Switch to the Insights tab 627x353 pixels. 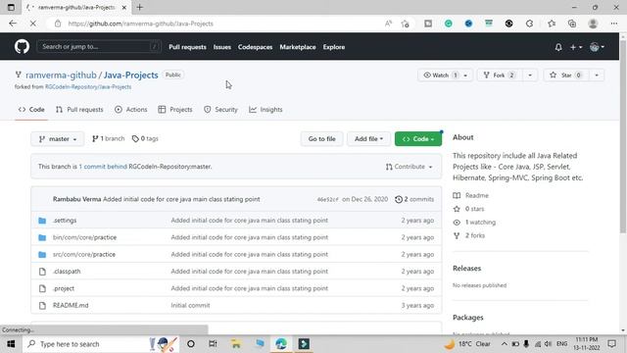[265, 110]
